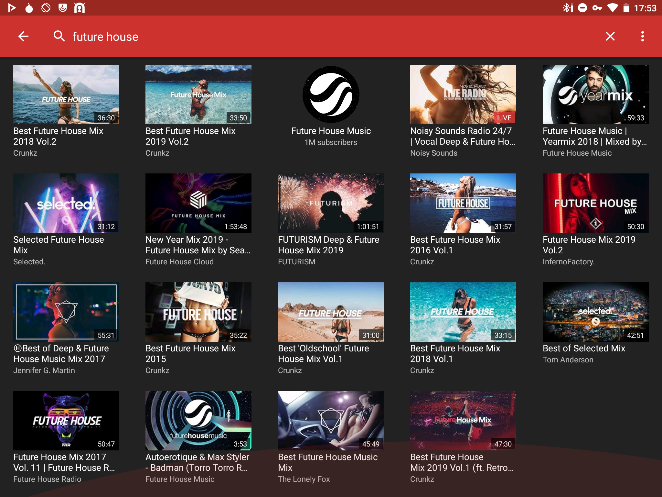Clear the search with the X icon

tap(610, 36)
